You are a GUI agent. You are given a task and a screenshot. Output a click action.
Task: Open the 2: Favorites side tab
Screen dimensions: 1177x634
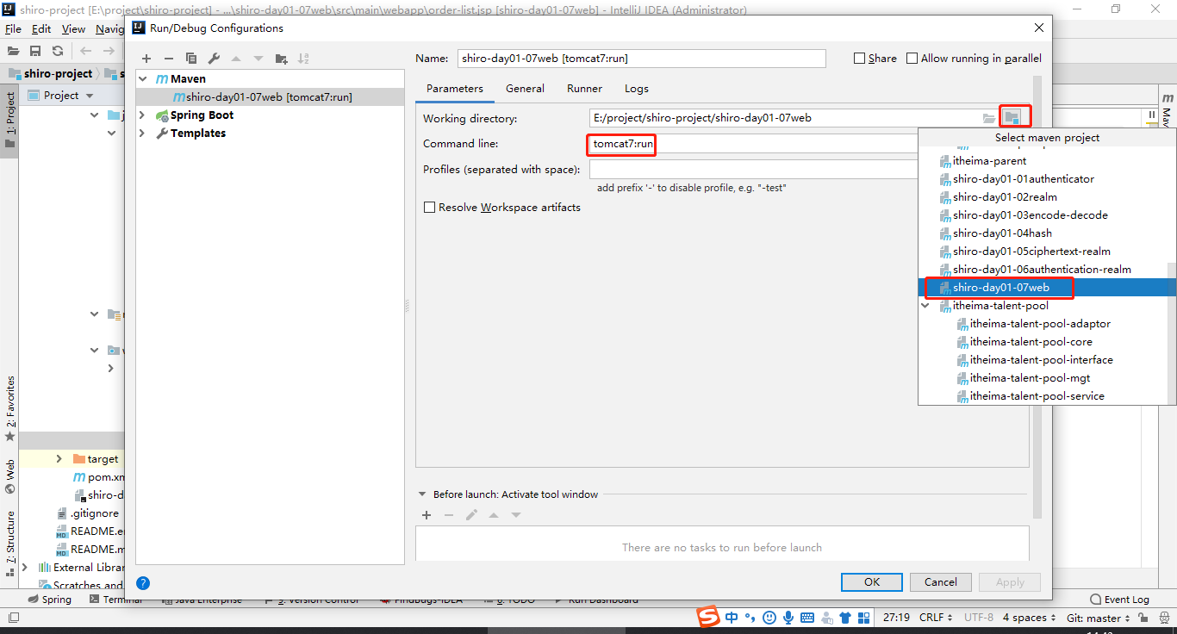(x=10, y=408)
